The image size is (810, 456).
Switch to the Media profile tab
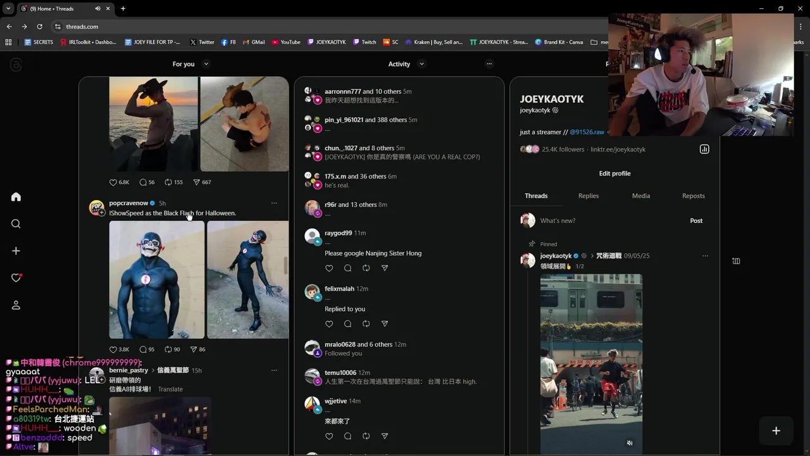pyautogui.click(x=641, y=196)
